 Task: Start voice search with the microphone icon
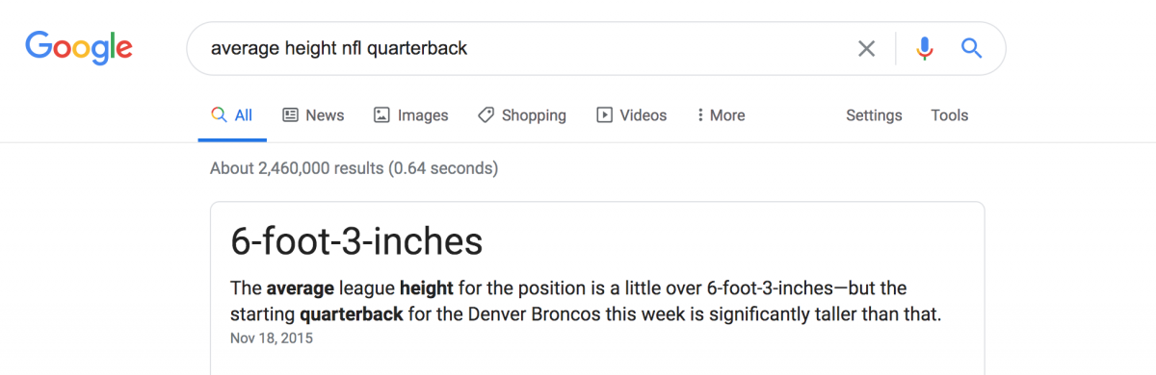(925, 48)
